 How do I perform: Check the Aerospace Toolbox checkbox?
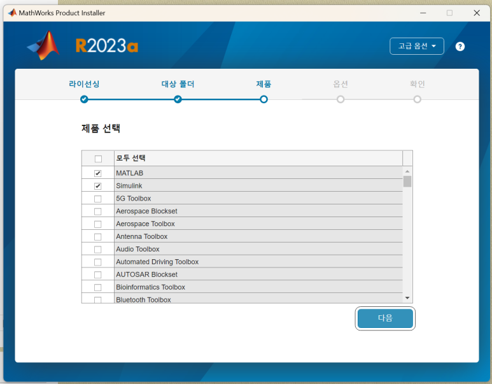click(98, 224)
